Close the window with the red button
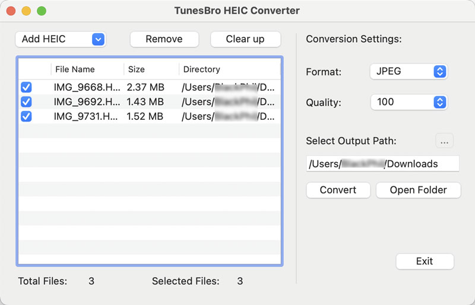This screenshot has height=305, width=475. click(11, 11)
